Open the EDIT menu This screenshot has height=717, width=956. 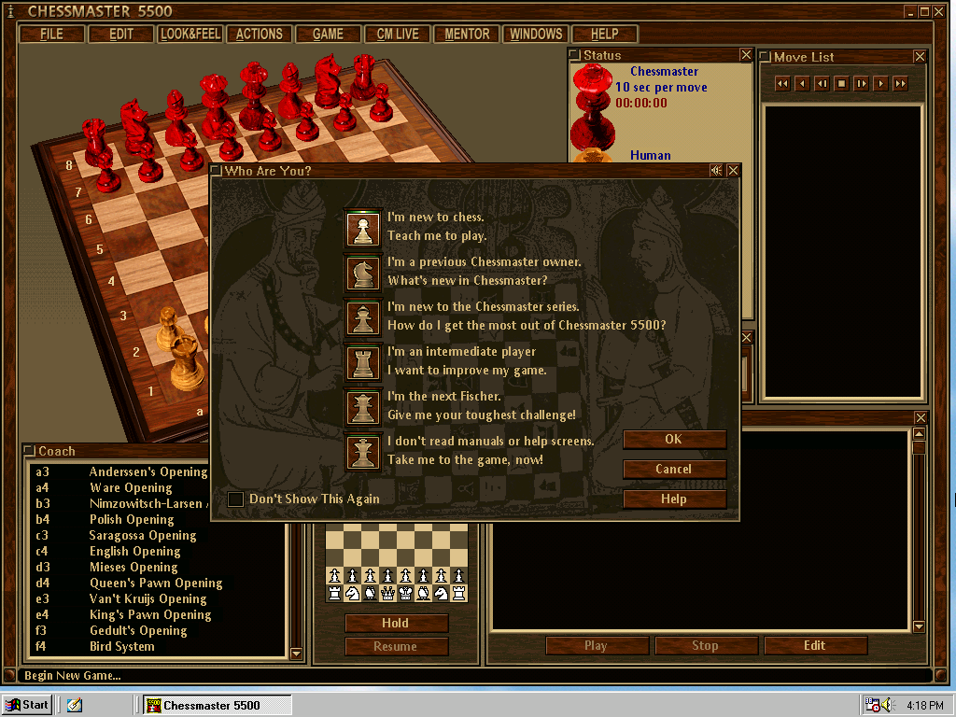pos(120,35)
